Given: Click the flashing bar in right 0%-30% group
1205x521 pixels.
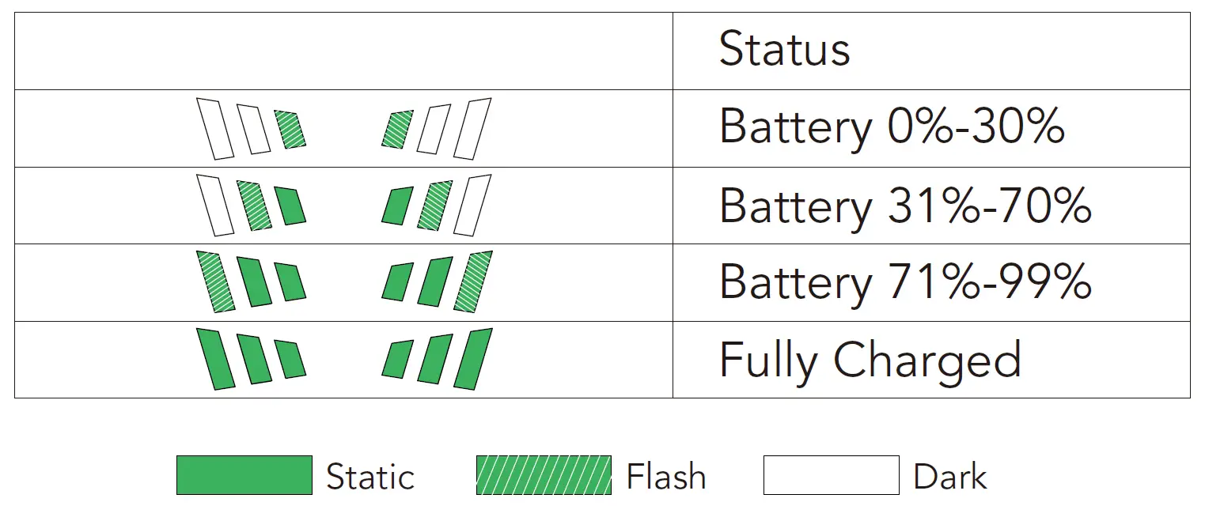Looking at the screenshot, I should pyautogui.click(x=397, y=130).
